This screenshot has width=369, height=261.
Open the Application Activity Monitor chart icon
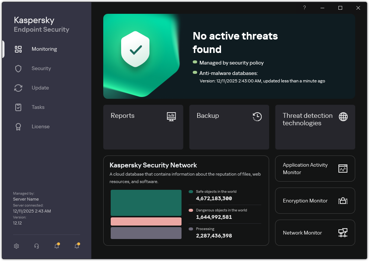tap(343, 169)
